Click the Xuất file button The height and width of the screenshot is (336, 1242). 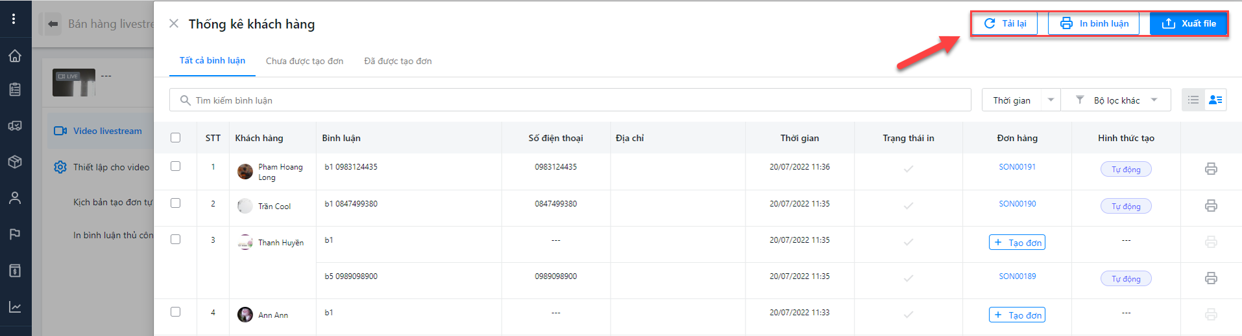[x=1188, y=23]
